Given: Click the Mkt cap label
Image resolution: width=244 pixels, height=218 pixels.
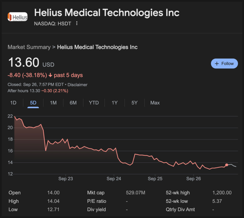Looking at the screenshot, I should click(96, 193).
